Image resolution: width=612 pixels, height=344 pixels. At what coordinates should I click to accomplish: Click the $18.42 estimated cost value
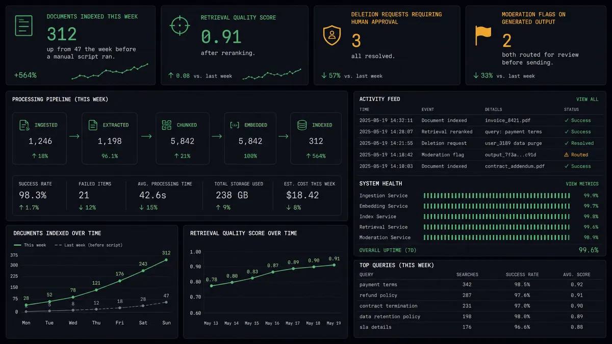pos(302,195)
